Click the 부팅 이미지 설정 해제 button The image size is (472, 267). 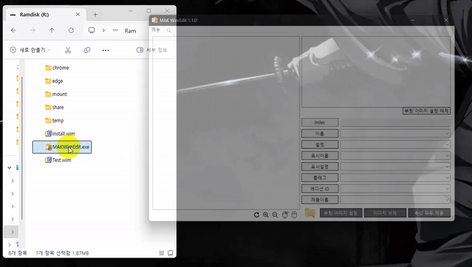point(427,111)
